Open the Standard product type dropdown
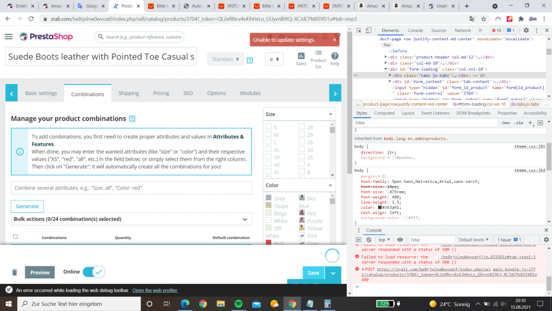The width and height of the screenshot is (552, 311). 225,59
